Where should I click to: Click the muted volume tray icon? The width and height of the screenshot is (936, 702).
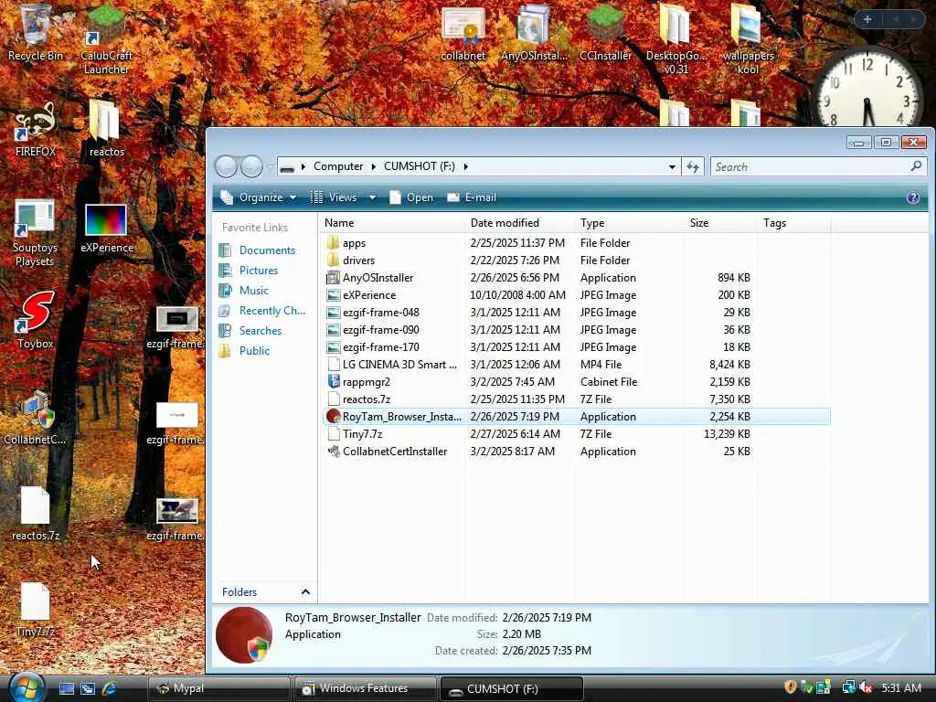pyautogui.click(x=867, y=688)
